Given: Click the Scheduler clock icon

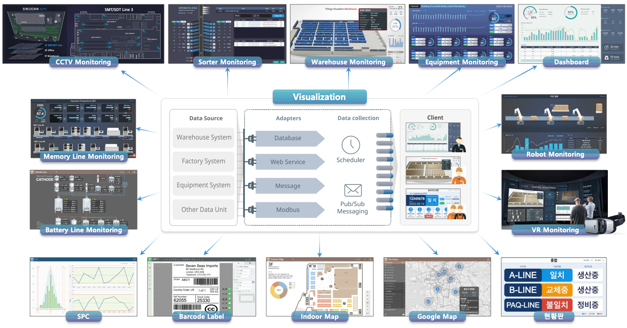Looking at the screenshot, I should (351, 145).
